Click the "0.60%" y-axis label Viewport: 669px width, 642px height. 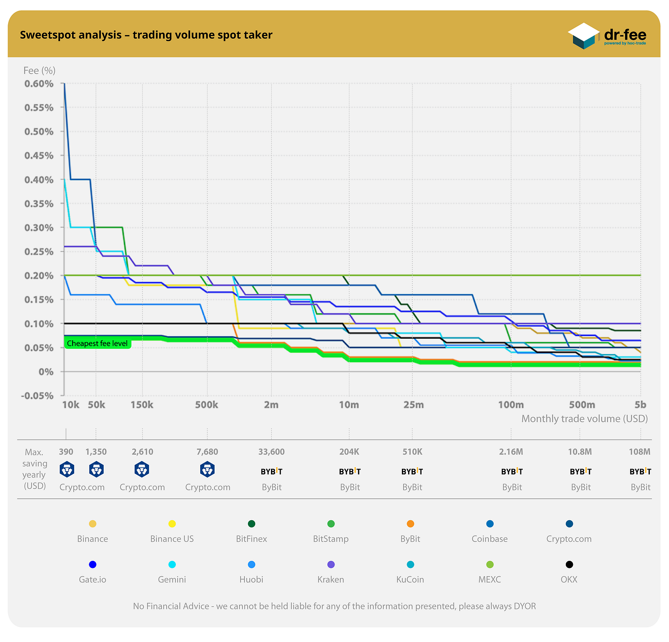(39, 84)
